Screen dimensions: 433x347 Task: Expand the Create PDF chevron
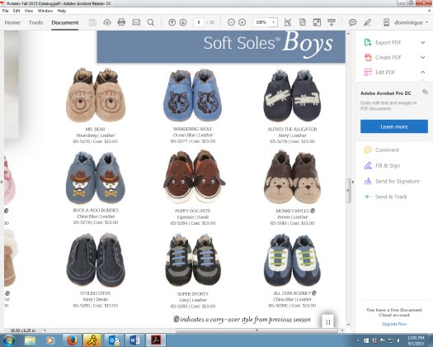tap(423, 58)
